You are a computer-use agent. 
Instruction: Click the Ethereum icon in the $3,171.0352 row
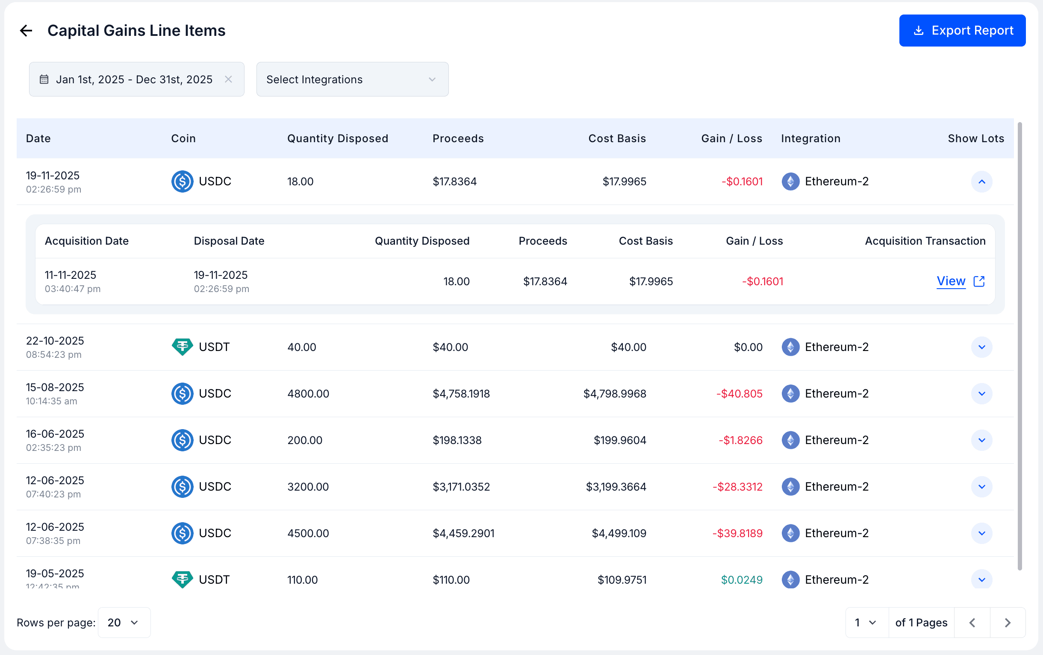tap(790, 487)
